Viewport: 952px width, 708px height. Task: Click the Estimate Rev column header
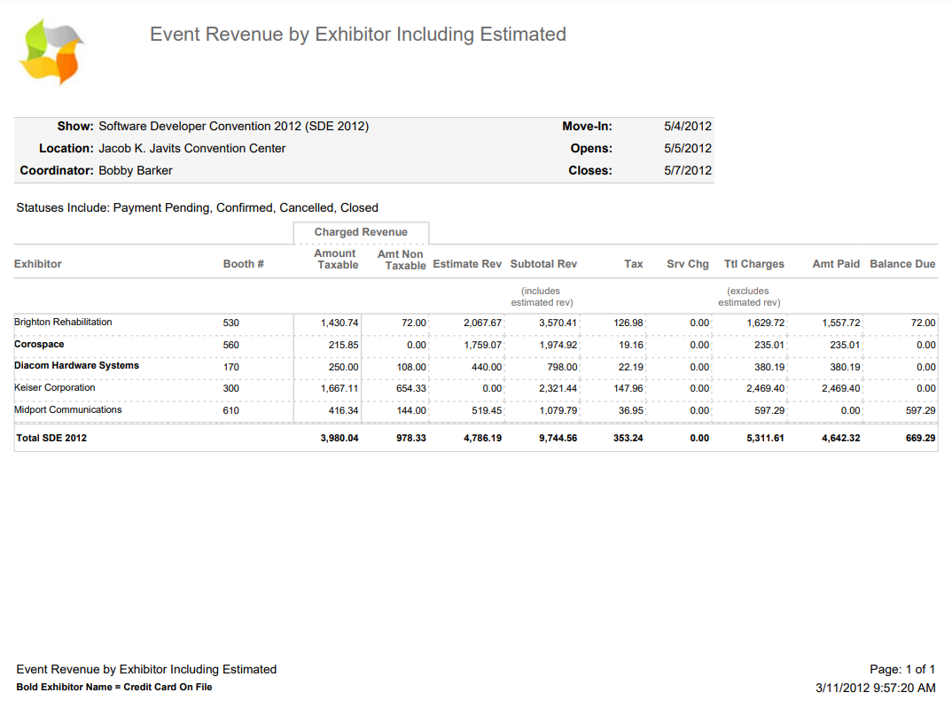coord(467,264)
